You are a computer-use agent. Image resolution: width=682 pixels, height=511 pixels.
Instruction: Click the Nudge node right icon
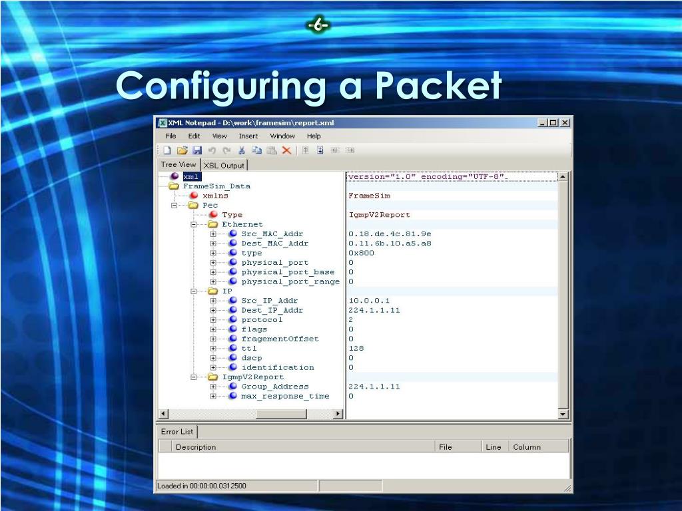[x=350, y=150]
